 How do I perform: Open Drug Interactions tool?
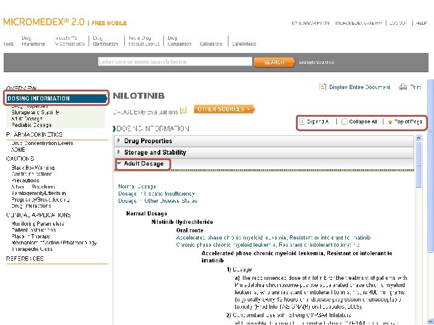pyautogui.click(x=33, y=41)
